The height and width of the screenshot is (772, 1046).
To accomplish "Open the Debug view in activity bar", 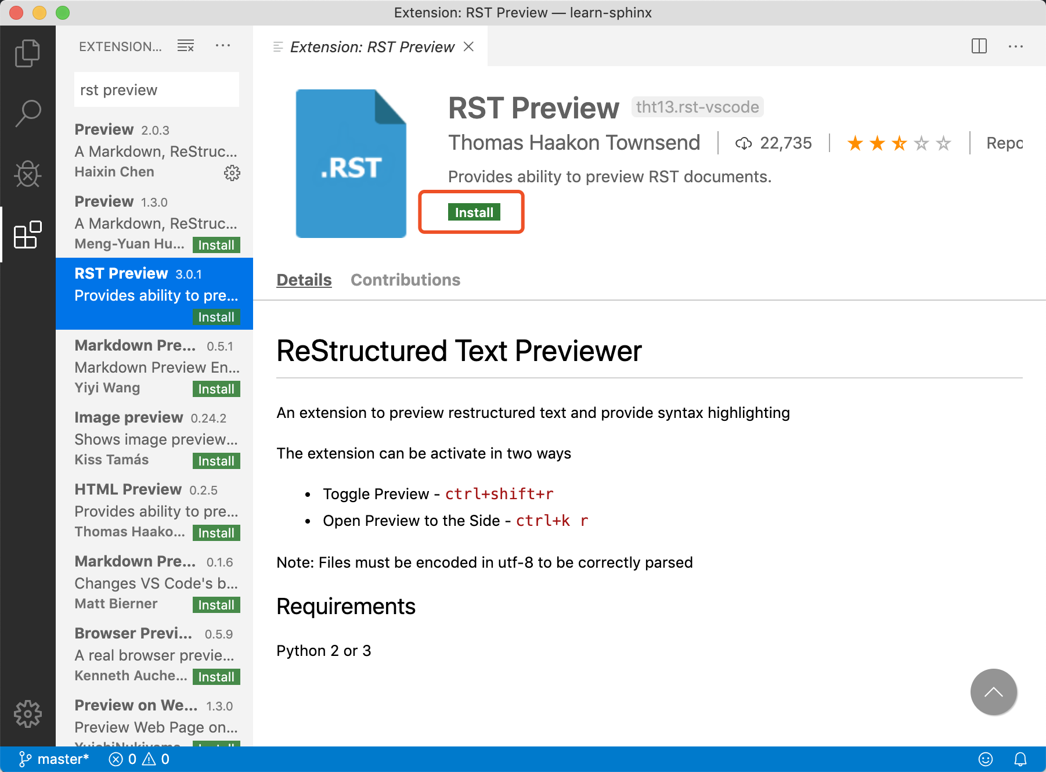I will pyautogui.click(x=27, y=174).
